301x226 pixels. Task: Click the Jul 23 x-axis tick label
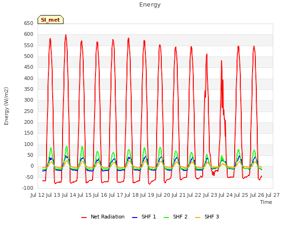tap(210, 195)
